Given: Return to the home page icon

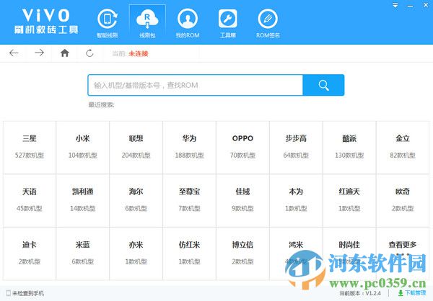Looking at the screenshot, I should (x=65, y=53).
